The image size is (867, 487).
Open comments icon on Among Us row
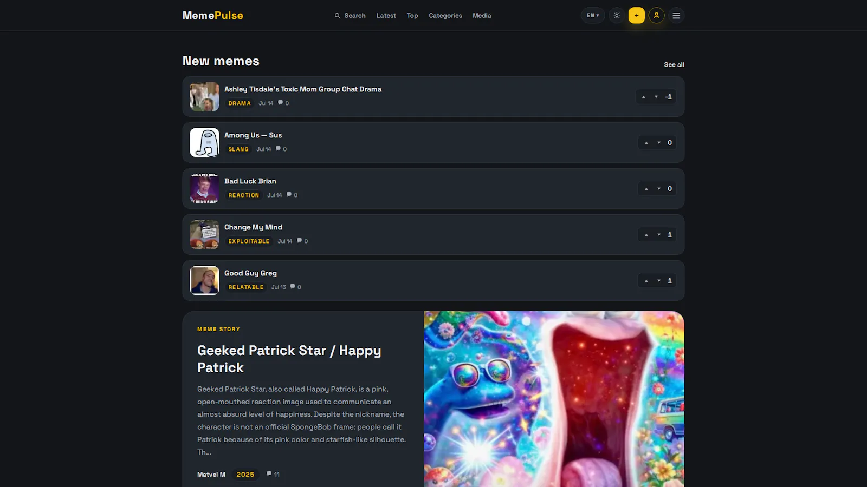tap(279, 149)
